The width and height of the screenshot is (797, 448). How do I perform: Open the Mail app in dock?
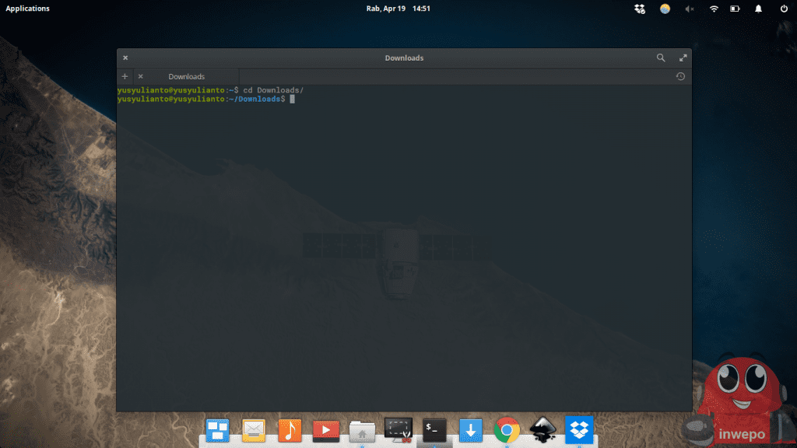pos(254,429)
